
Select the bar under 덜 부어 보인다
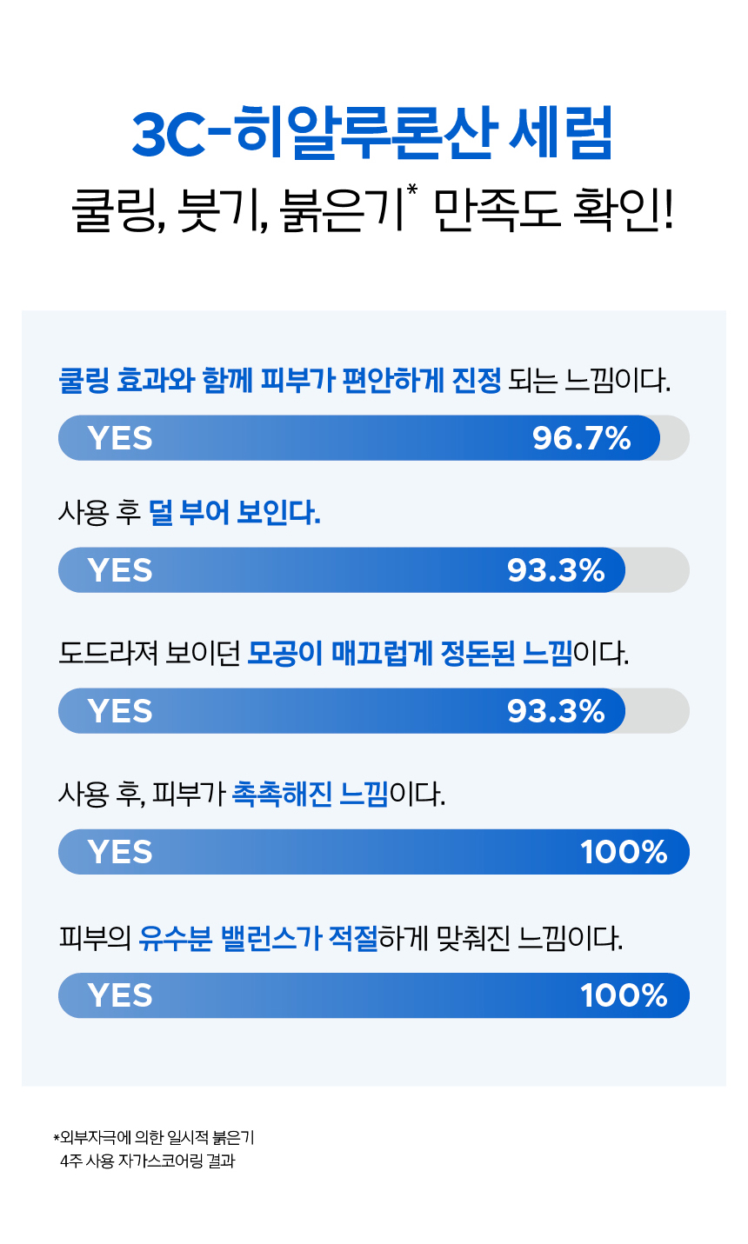point(373,570)
